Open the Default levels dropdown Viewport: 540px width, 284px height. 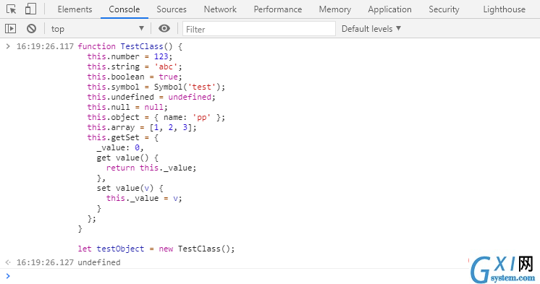(371, 29)
